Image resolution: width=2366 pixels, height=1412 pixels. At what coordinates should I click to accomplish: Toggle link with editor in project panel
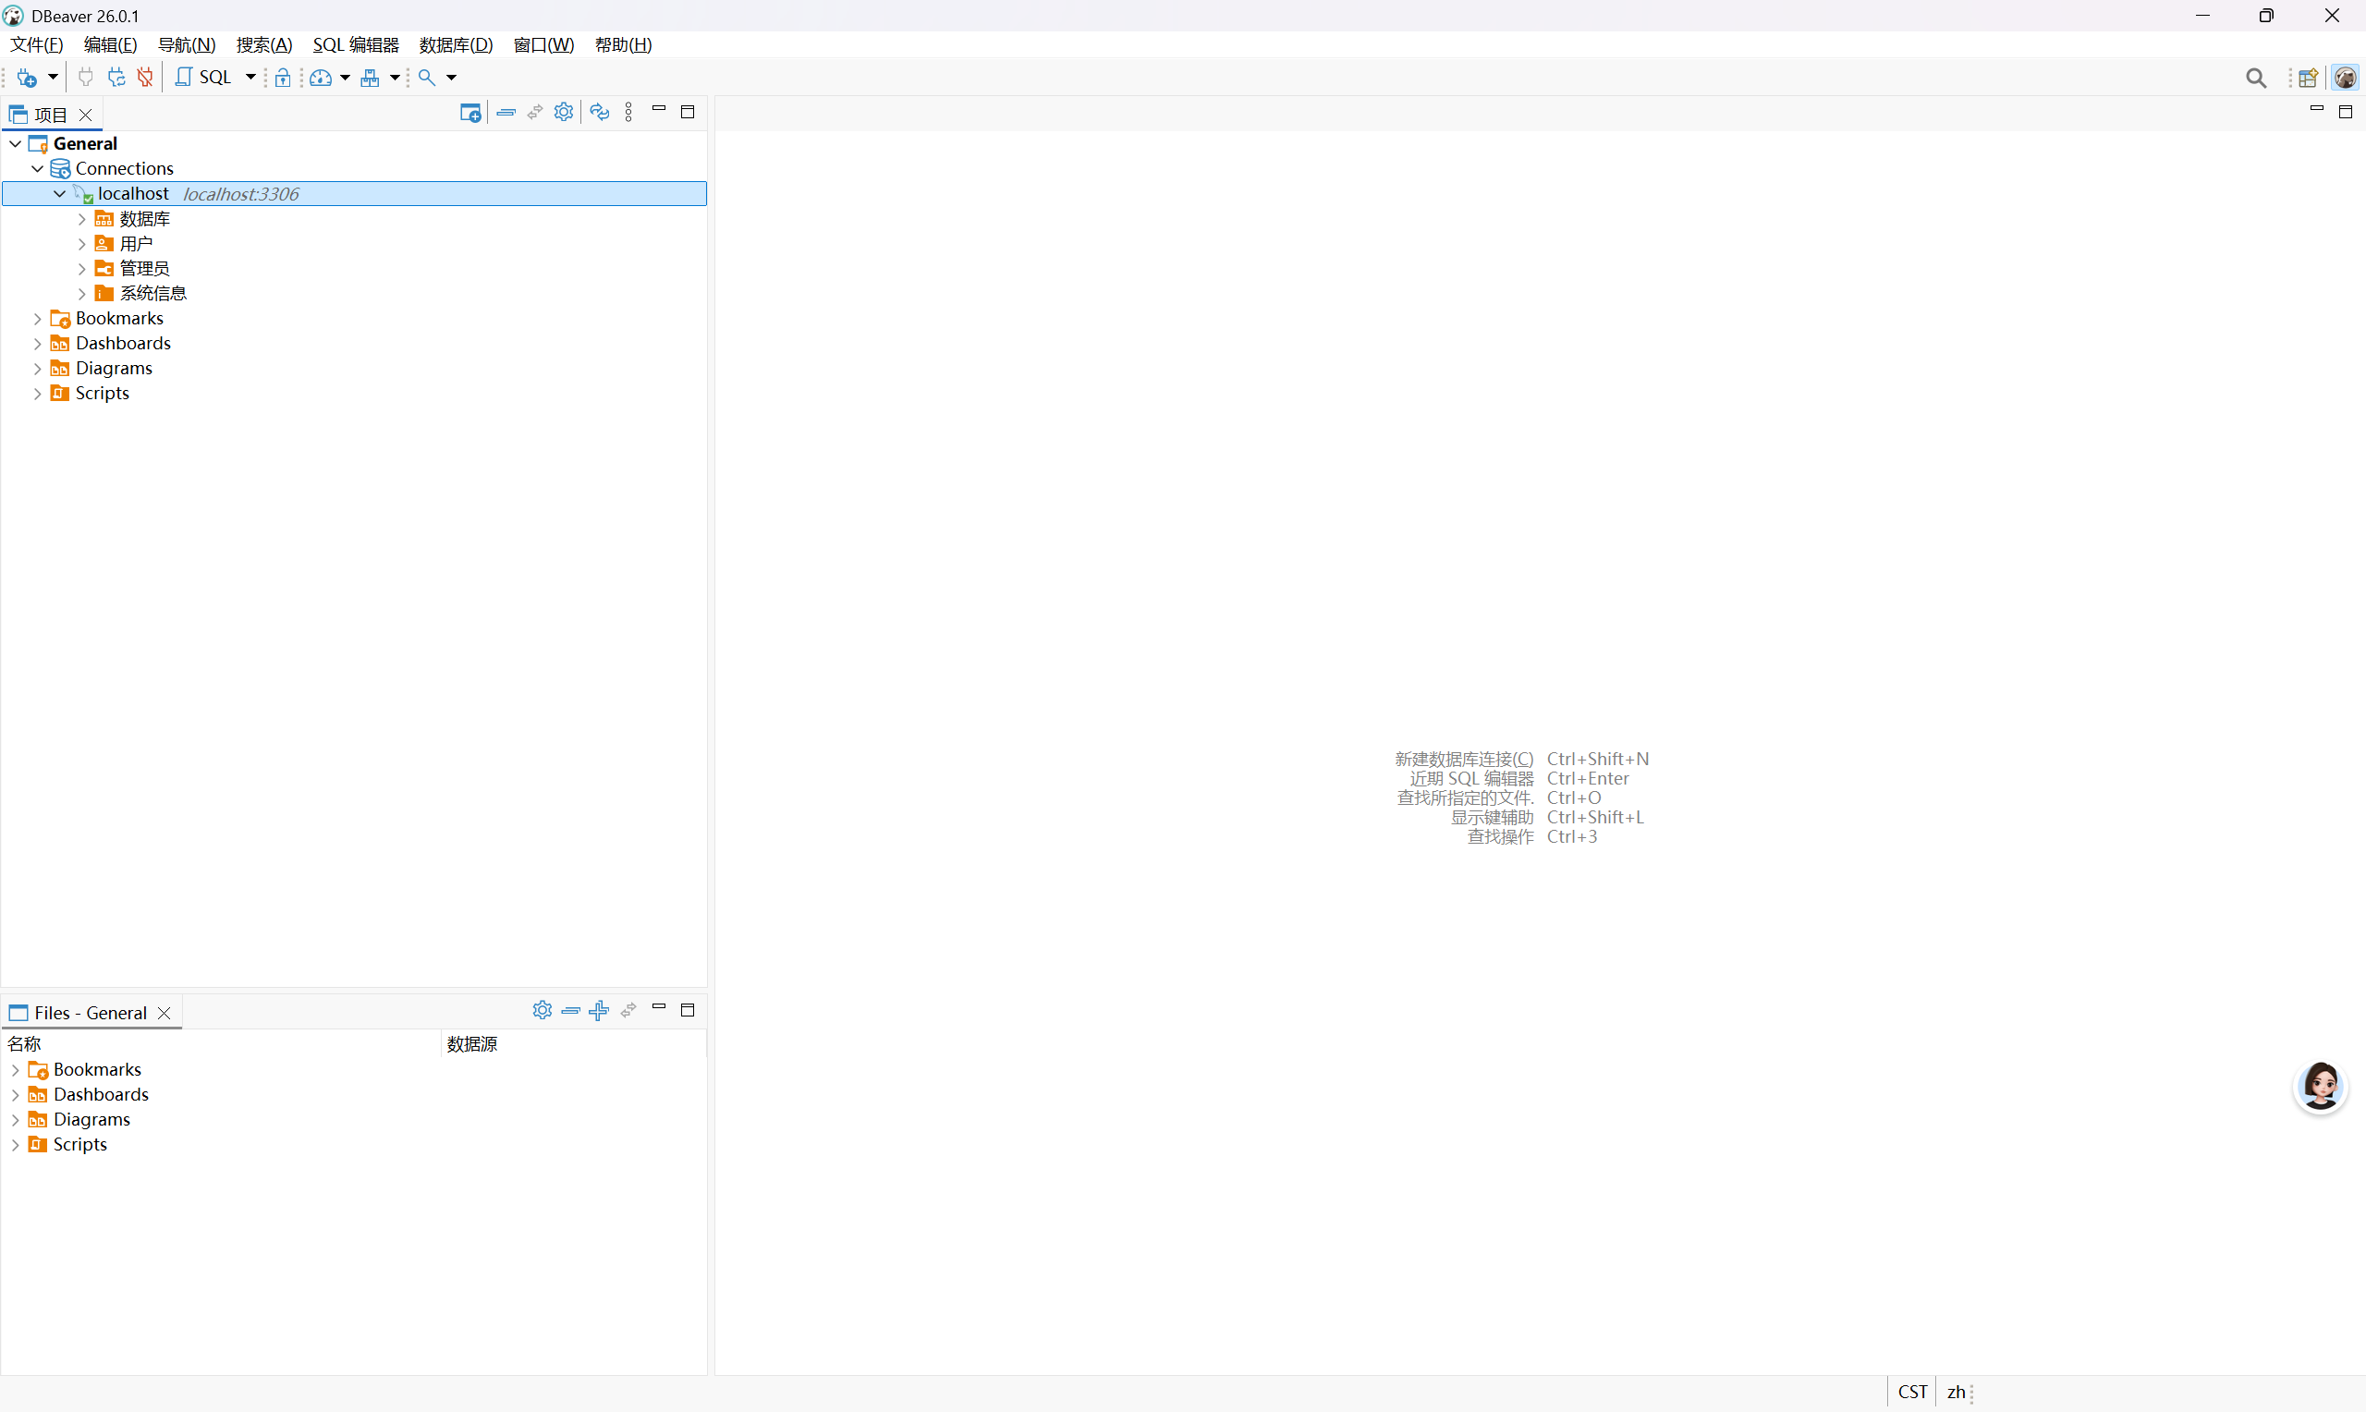534,112
